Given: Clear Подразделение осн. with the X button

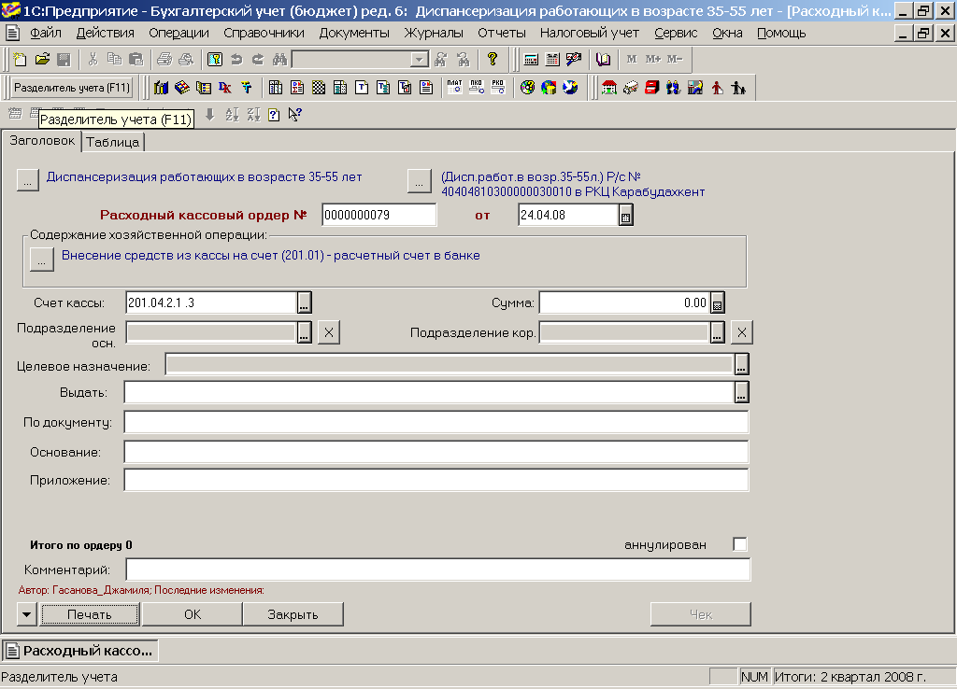Looking at the screenshot, I should click(329, 333).
